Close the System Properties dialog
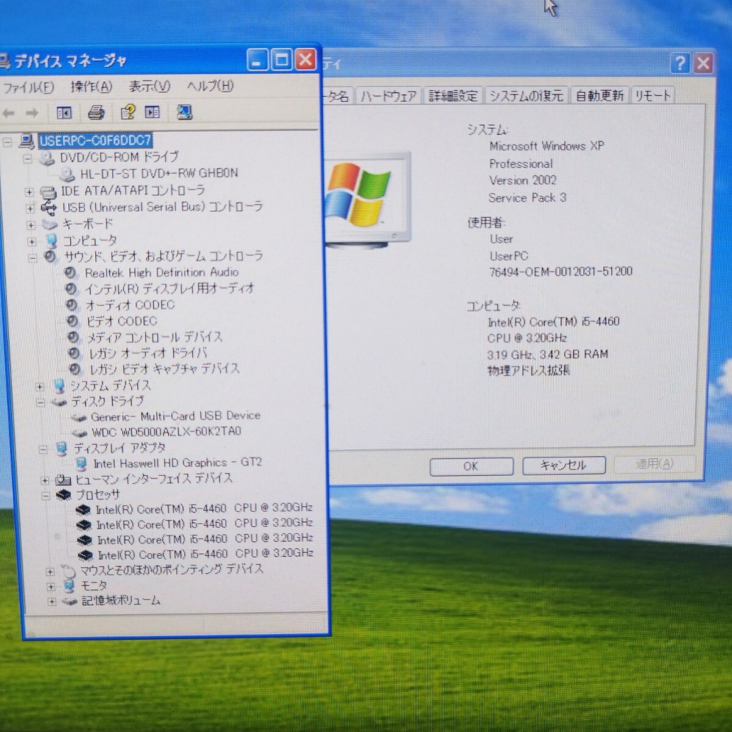This screenshot has height=732, width=732. click(703, 63)
